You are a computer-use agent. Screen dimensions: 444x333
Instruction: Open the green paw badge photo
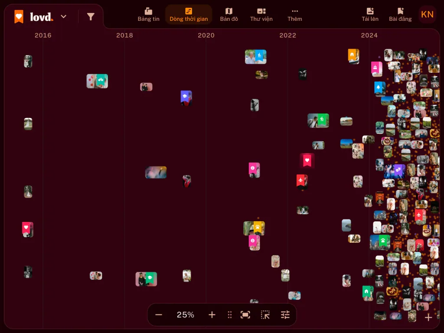pos(380,242)
